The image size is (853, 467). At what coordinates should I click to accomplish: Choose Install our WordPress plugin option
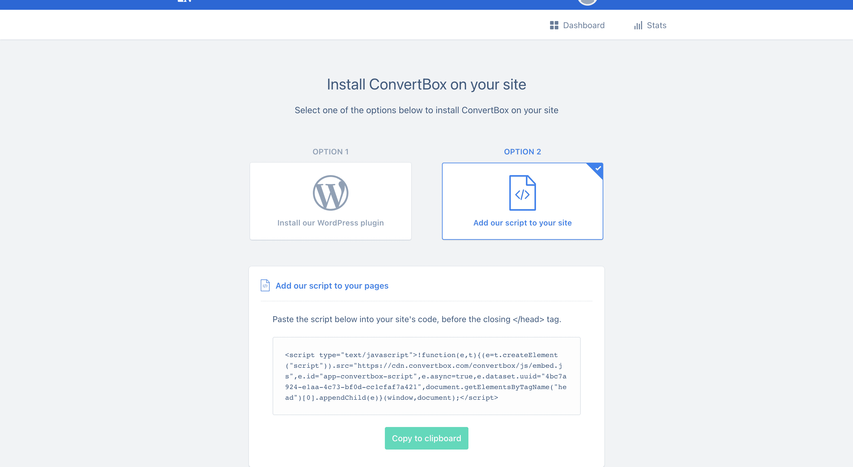pyautogui.click(x=330, y=201)
